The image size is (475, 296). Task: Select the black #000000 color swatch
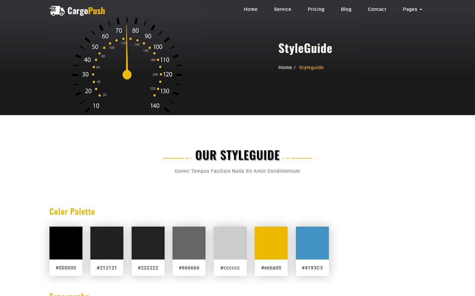pyautogui.click(x=66, y=243)
